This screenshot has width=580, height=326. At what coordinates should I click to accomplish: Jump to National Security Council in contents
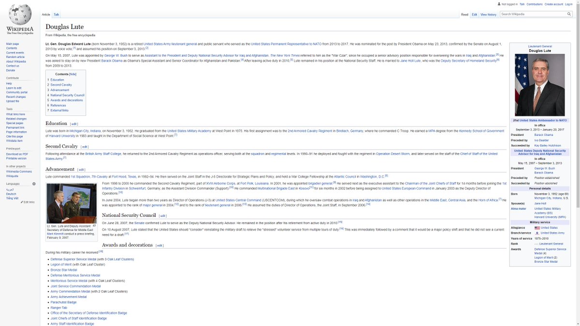click(67, 95)
